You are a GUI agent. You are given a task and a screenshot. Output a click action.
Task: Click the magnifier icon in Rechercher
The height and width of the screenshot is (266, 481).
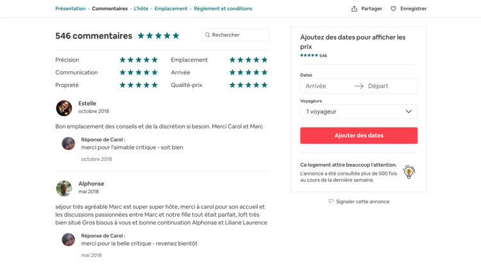207,35
